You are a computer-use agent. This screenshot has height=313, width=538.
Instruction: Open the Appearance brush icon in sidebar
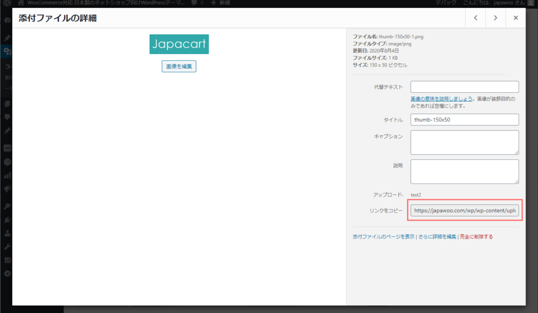7,206
